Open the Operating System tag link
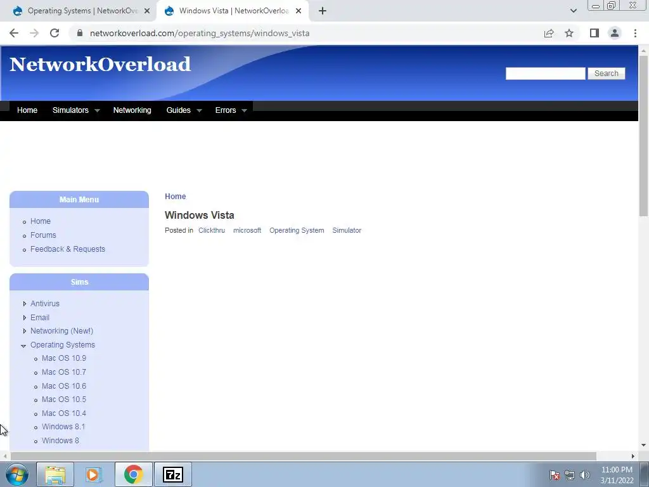Screen dimensions: 649x487 (297, 230)
